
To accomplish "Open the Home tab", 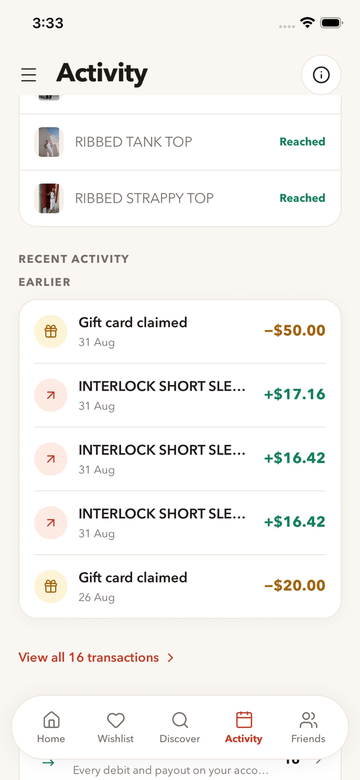I will tap(51, 727).
